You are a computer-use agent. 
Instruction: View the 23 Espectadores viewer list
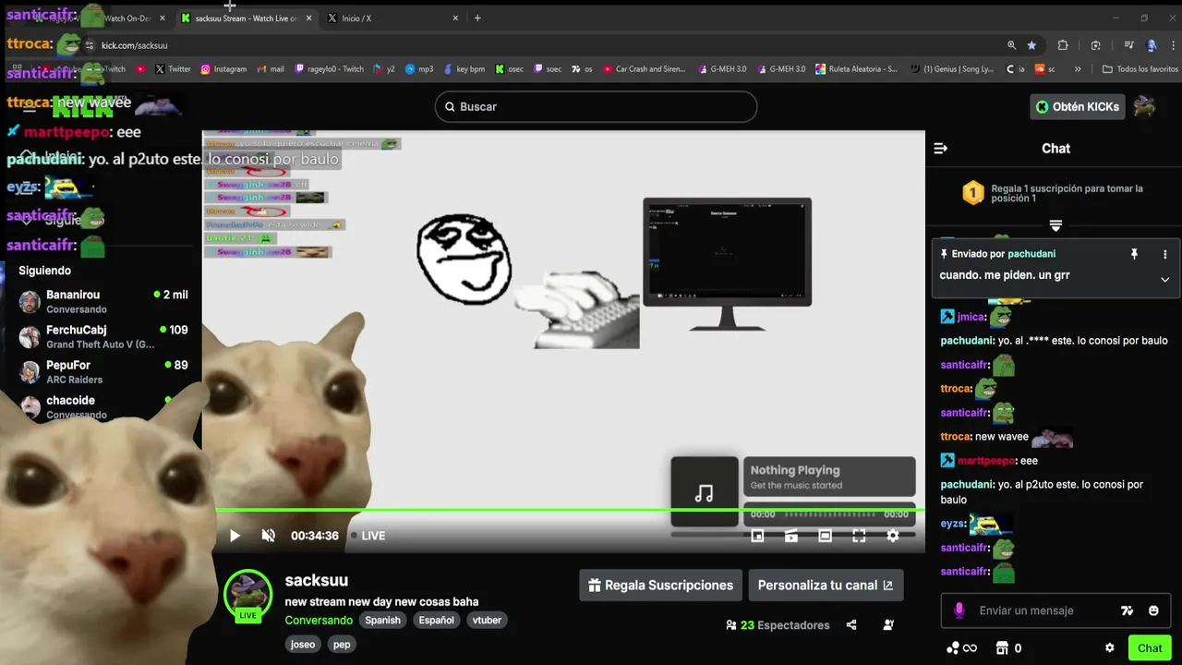[x=778, y=625]
